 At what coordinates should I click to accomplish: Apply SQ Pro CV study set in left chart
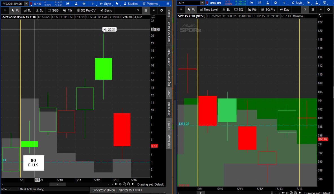[x=86, y=10]
